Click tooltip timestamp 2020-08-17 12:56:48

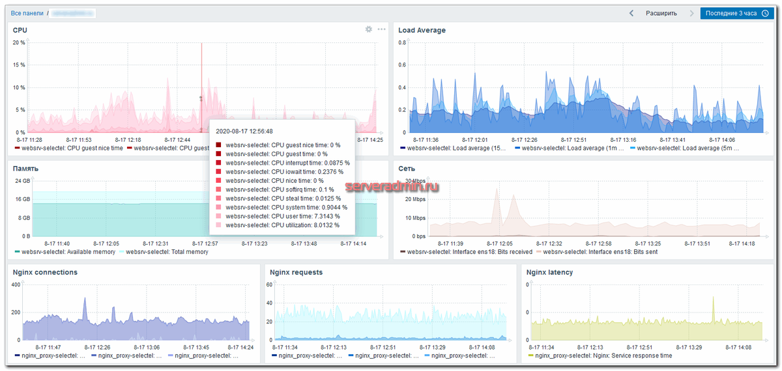click(x=244, y=131)
